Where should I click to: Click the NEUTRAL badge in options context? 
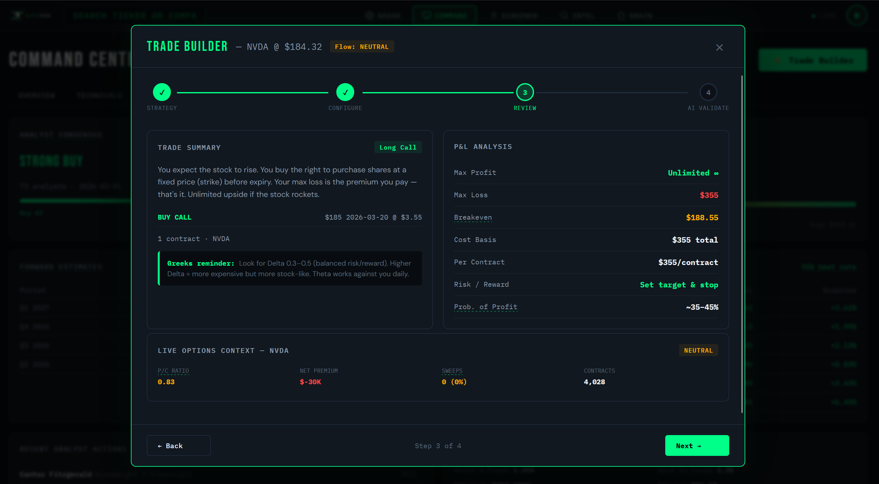point(698,350)
